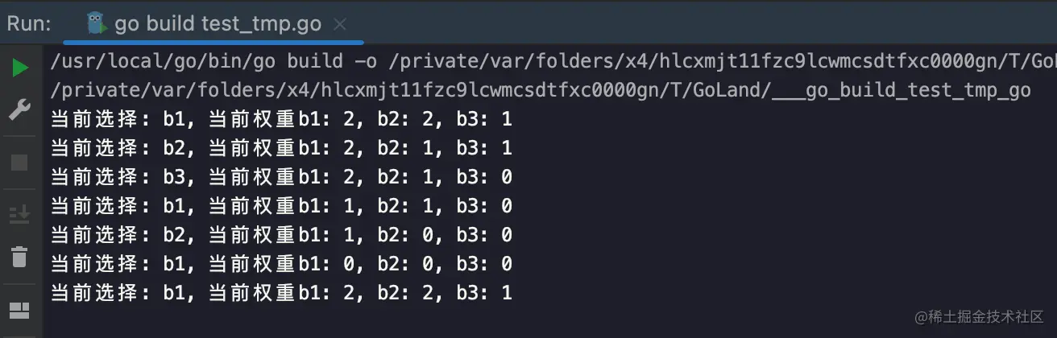Click the output line with b1: 1, b2: 1

click(281, 206)
